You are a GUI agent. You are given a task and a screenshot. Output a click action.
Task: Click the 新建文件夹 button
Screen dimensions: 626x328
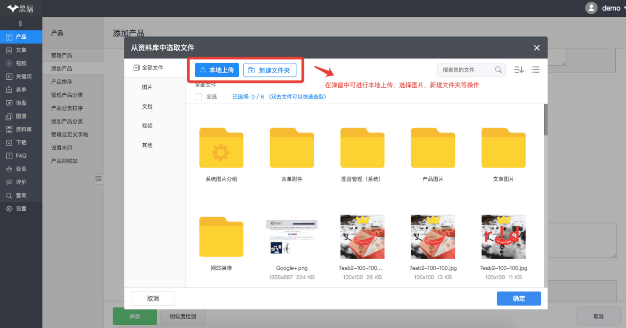pyautogui.click(x=270, y=70)
